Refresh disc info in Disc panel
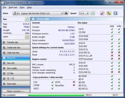This screenshot has width=125, height=98. coord(27,19)
